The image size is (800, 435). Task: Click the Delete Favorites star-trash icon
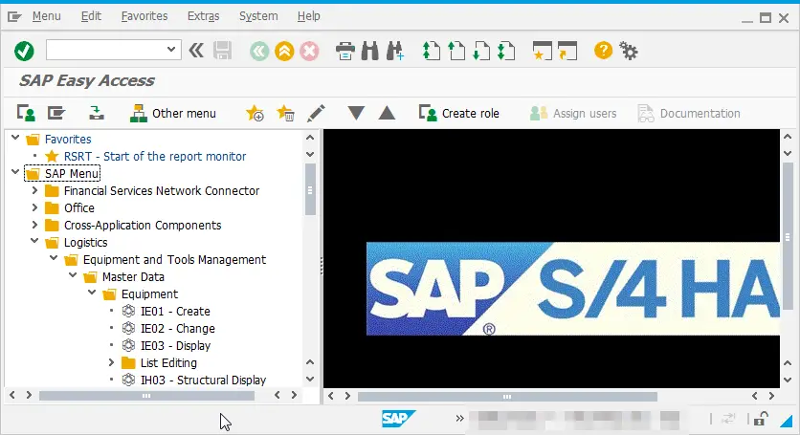(285, 113)
